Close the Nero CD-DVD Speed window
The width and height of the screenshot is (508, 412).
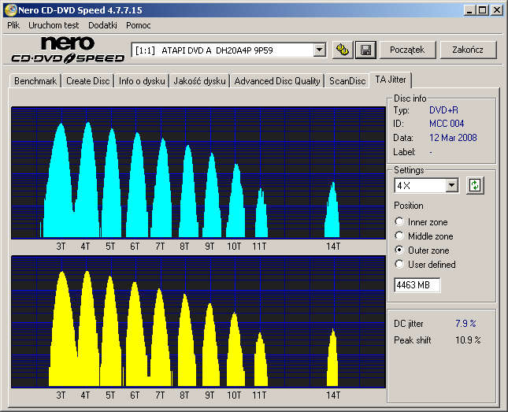[497, 10]
